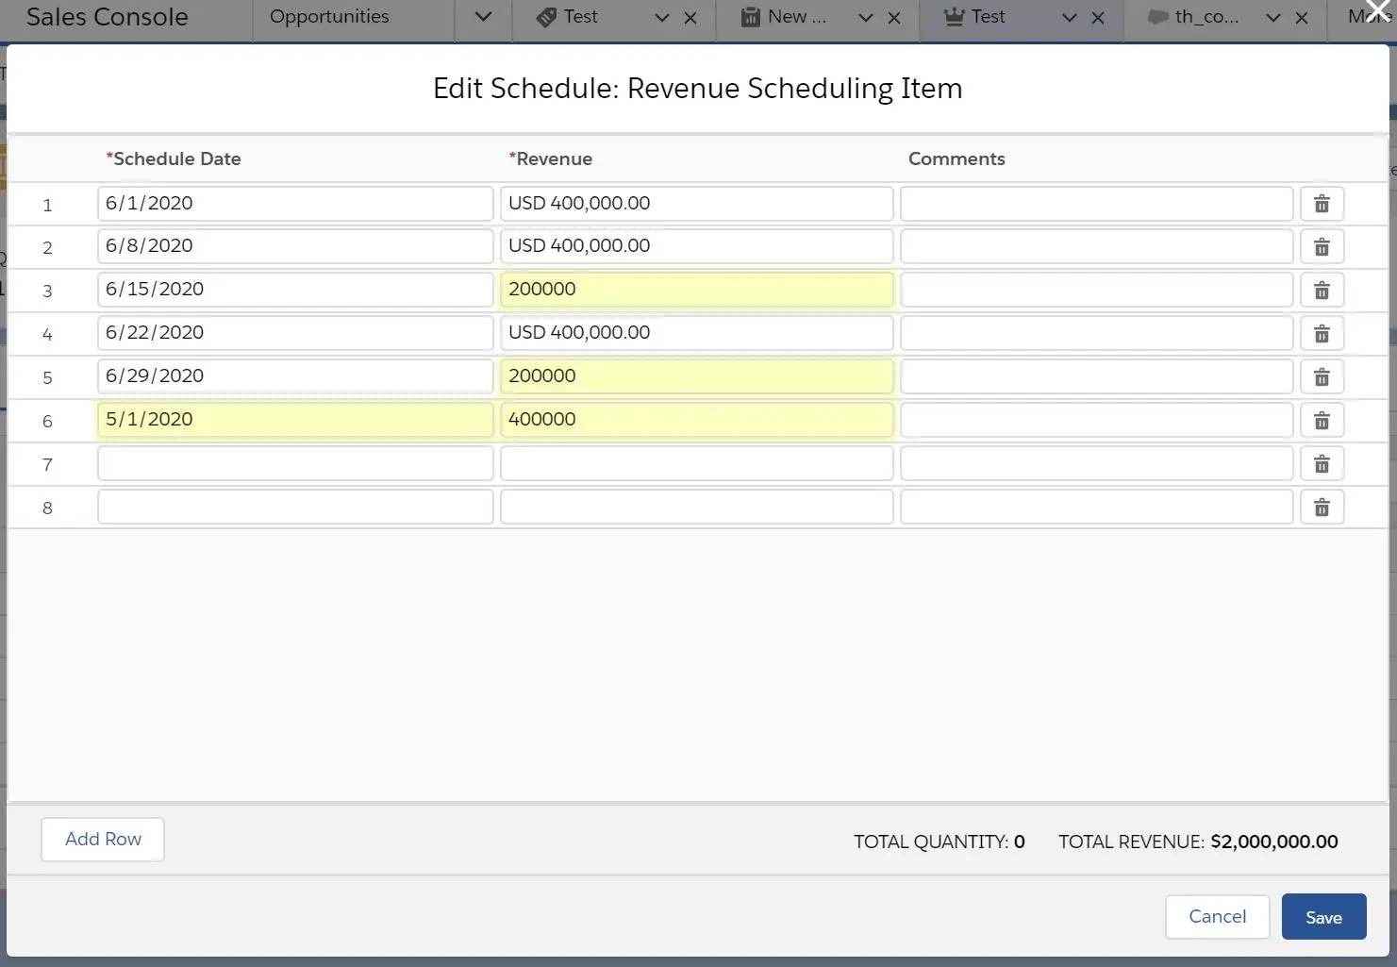Click the calendar icon on the New tab
Screen dimensions: 1397x967
[x=750, y=17]
